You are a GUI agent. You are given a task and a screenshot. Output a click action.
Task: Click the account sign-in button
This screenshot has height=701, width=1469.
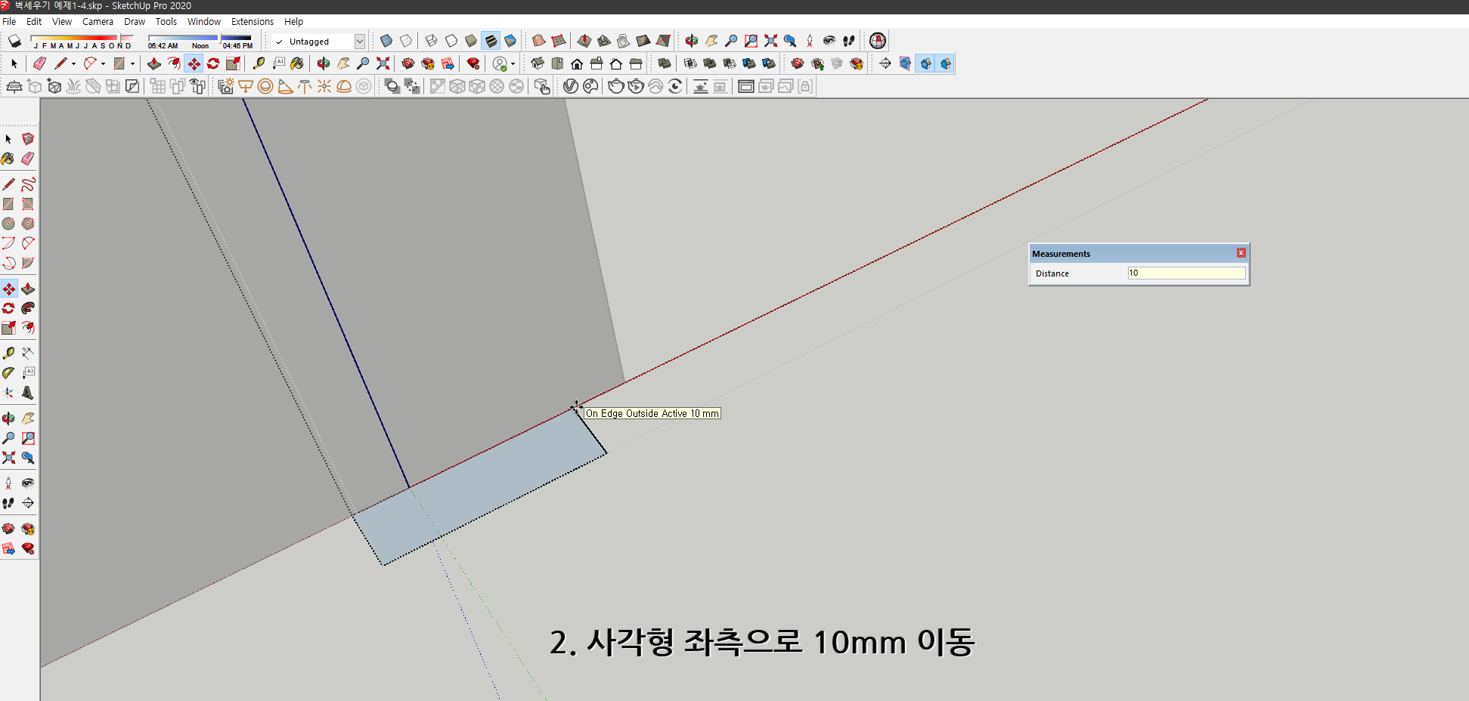click(x=501, y=63)
